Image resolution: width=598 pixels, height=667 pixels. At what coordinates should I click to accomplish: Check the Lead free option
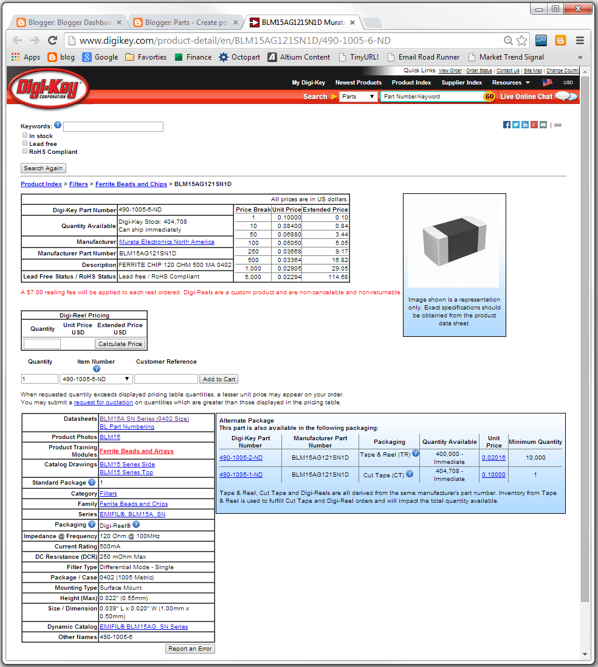click(25, 143)
